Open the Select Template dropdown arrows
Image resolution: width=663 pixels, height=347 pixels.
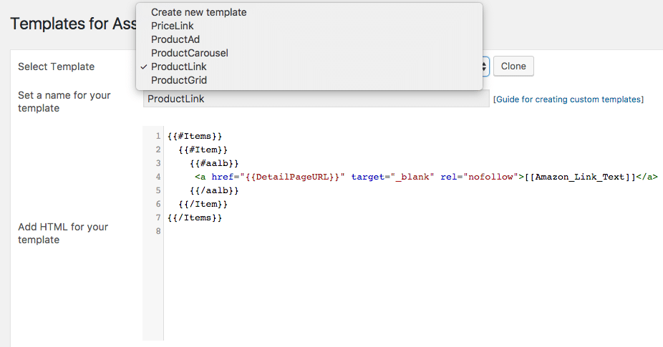pyautogui.click(x=485, y=67)
